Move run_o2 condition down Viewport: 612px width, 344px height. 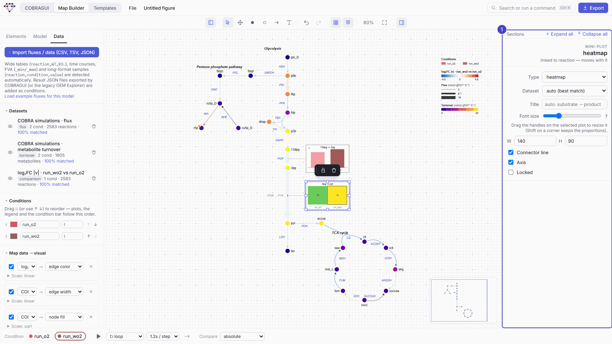[x=96, y=224]
